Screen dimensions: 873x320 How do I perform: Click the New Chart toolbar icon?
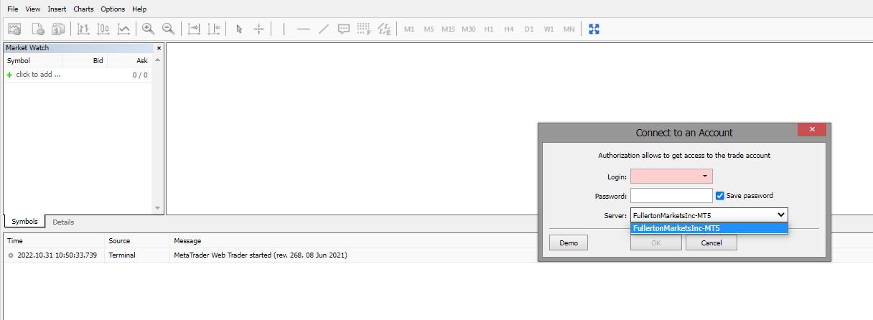click(x=14, y=29)
